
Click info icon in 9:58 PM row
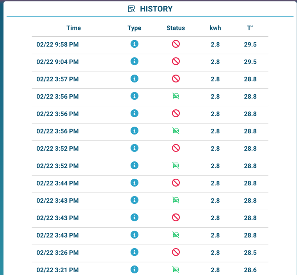[x=134, y=44]
